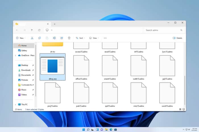Open Chat app on the taskbar

click(x=102, y=130)
